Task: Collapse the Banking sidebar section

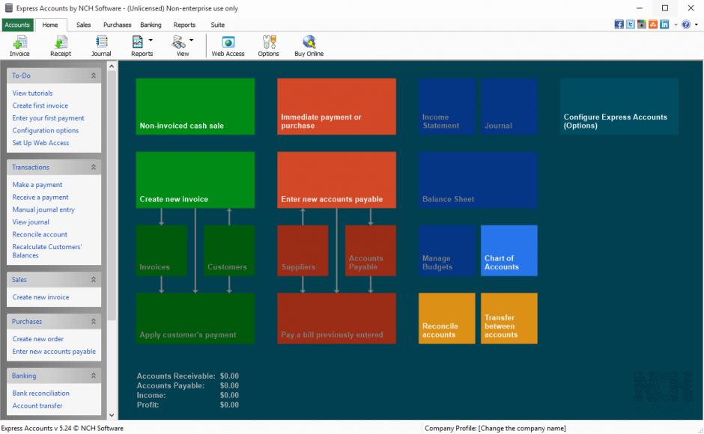Action: 94,376
